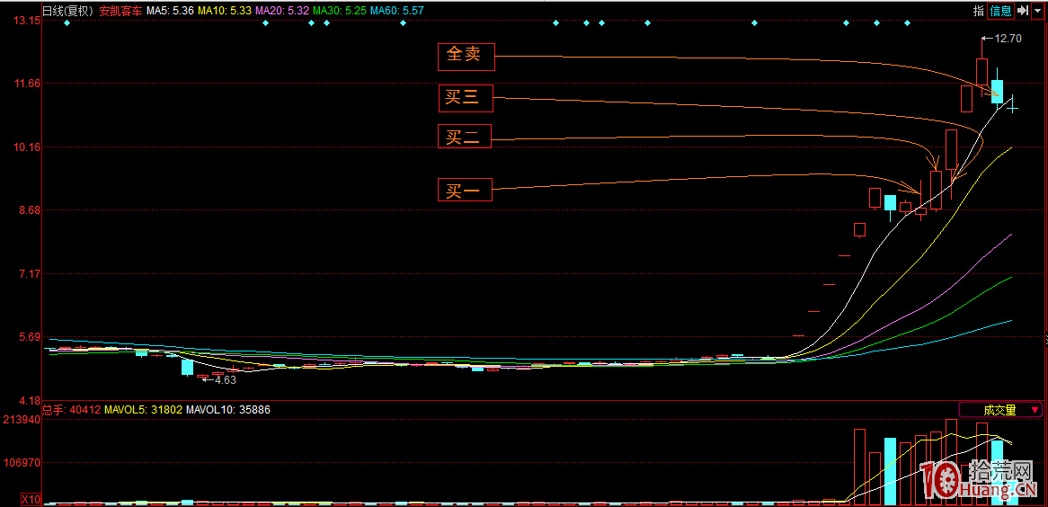Select the MA30: 5.25 label
1048x507 pixels.
click(x=339, y=10)
